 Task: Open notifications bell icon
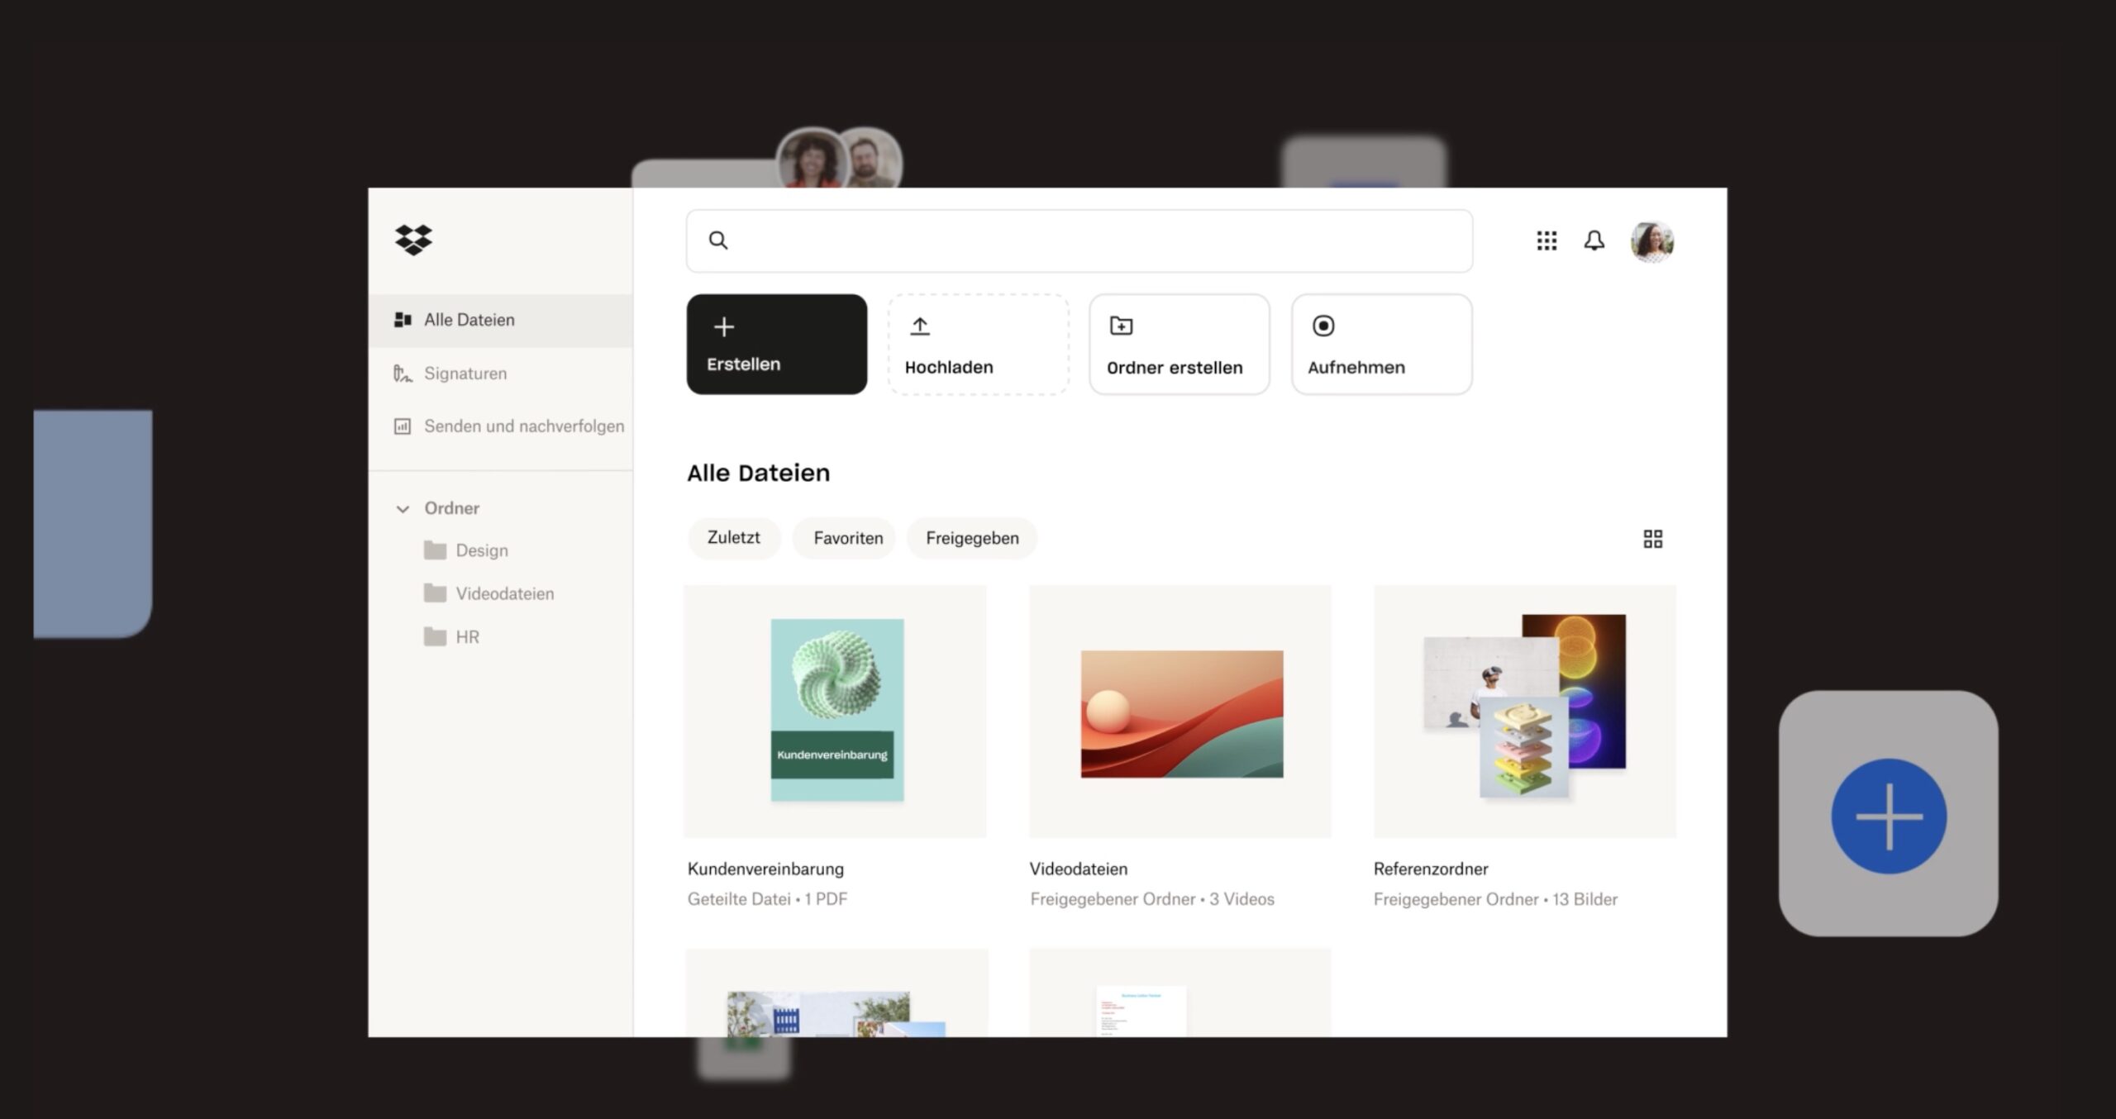point(1594,240)
